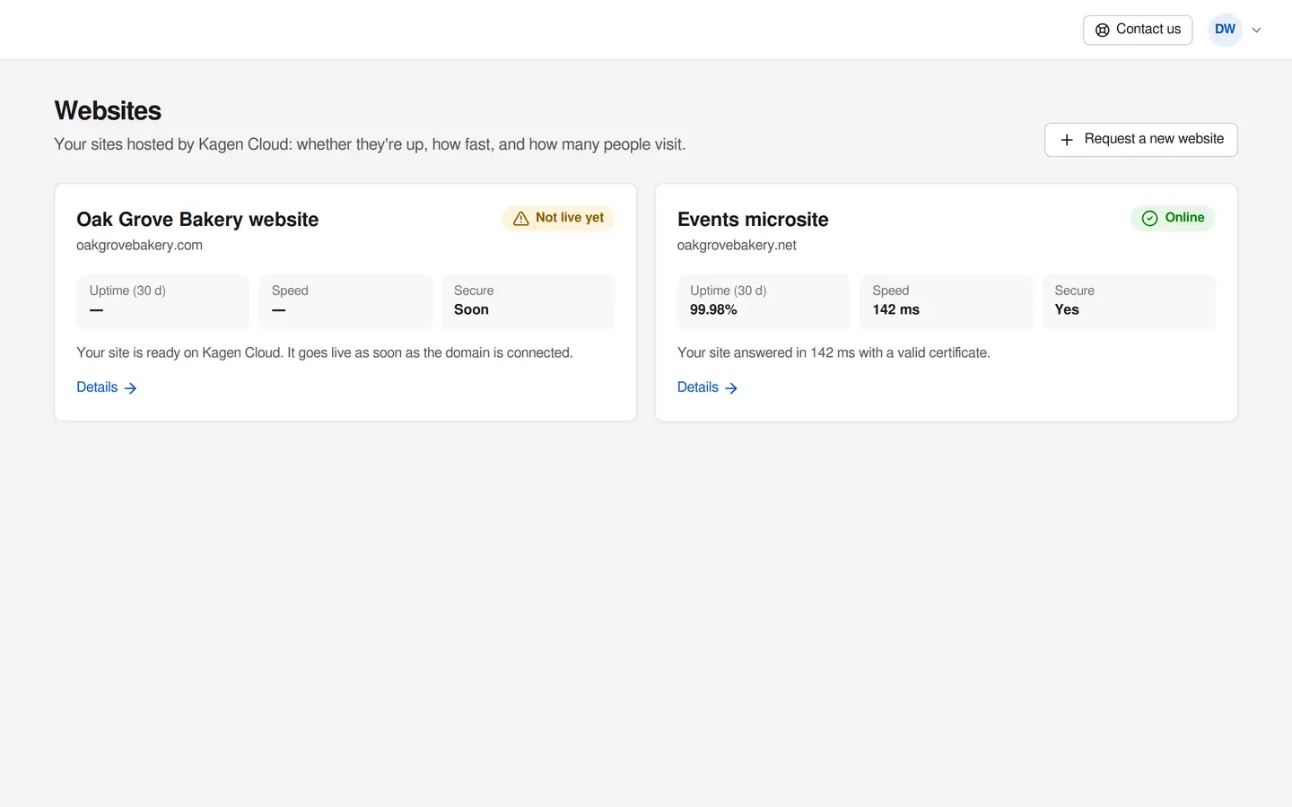
Task: Click the Online status label
Action: (1184, 218)
